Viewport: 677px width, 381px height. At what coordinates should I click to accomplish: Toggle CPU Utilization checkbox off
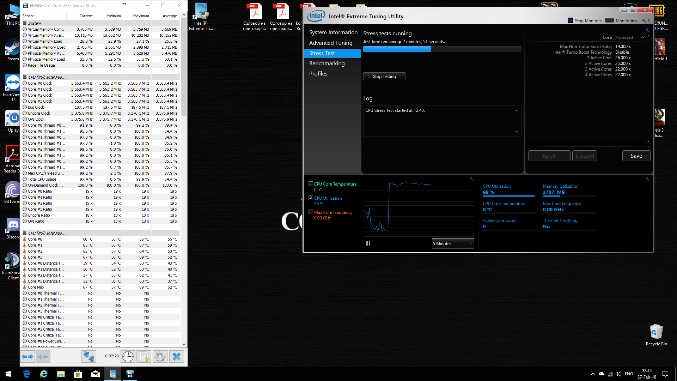pyautogui.click(x=311, y=198)
